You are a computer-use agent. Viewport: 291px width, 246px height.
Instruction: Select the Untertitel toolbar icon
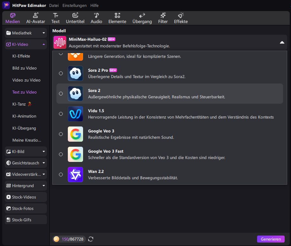[x=75, y=18]
